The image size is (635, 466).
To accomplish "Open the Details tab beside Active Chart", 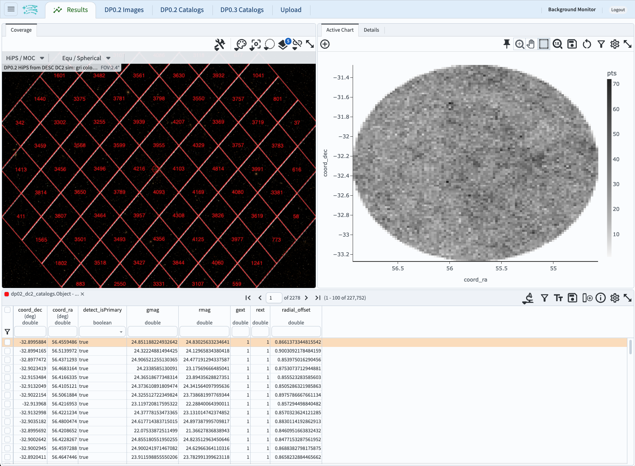I will click(371, 30).
